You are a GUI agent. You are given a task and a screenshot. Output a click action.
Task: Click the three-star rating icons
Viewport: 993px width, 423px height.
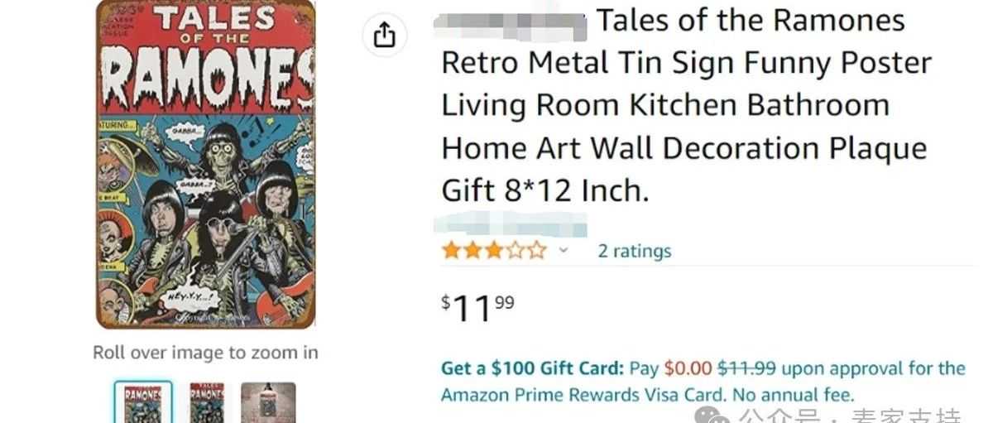pos(494,250)
